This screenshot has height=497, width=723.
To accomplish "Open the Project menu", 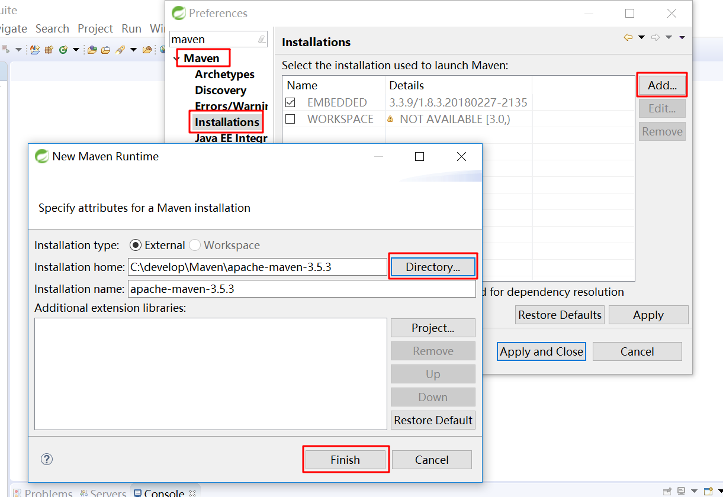I will (95, 28).
